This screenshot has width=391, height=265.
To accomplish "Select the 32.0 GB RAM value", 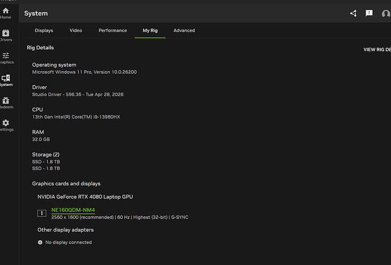I will (x=41, y=139).
